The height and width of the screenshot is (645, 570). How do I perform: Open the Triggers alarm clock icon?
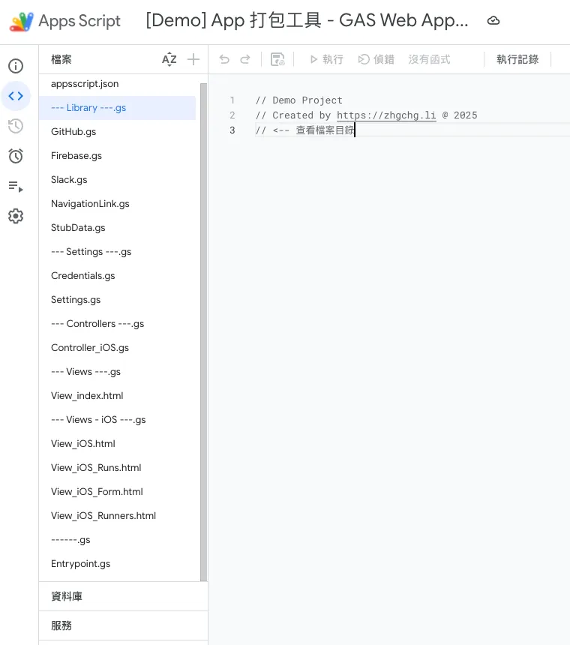point(16,156)
